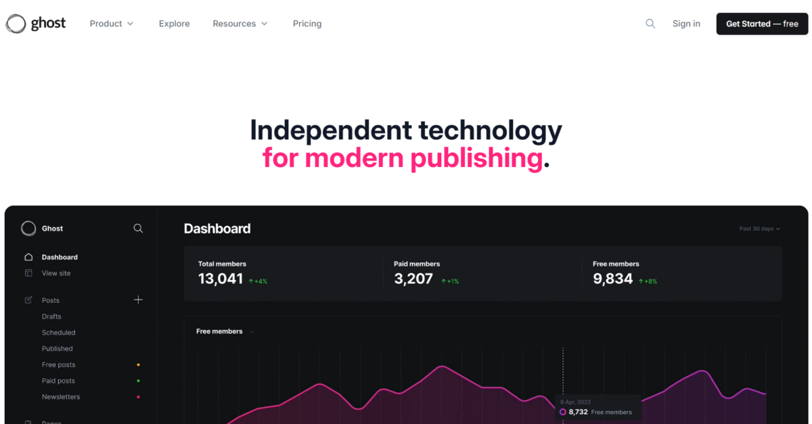The image size is (812, 424).
Task: Select Drafts in the sidebar
Action: (x=51, y=316)
